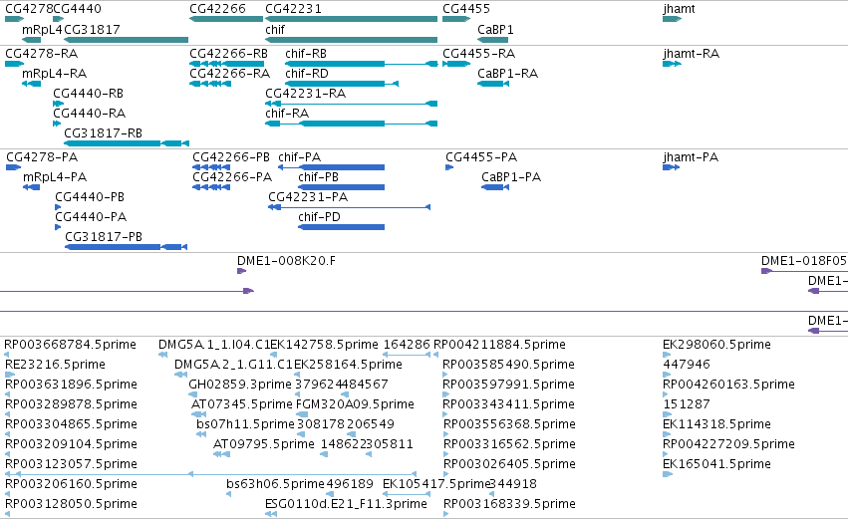Click the DME1-018F05 feature label
The height and width of the screenshot is (519, 848).
coord(804,261)
